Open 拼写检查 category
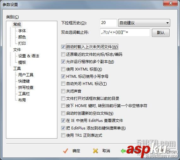The height and width of the screenshot is (160, 180). (26, 87)
